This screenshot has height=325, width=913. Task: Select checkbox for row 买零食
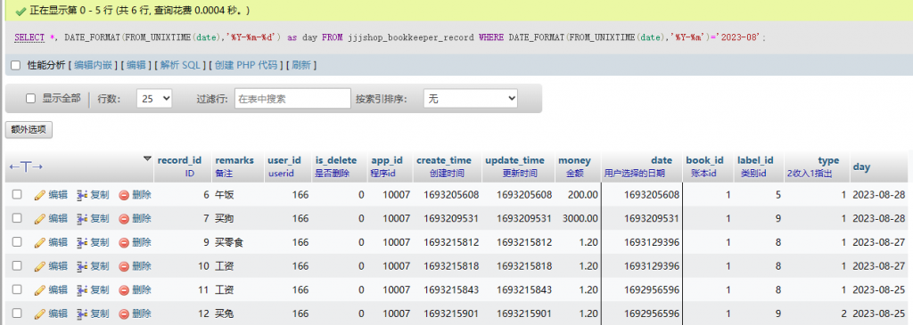(18, 242)
